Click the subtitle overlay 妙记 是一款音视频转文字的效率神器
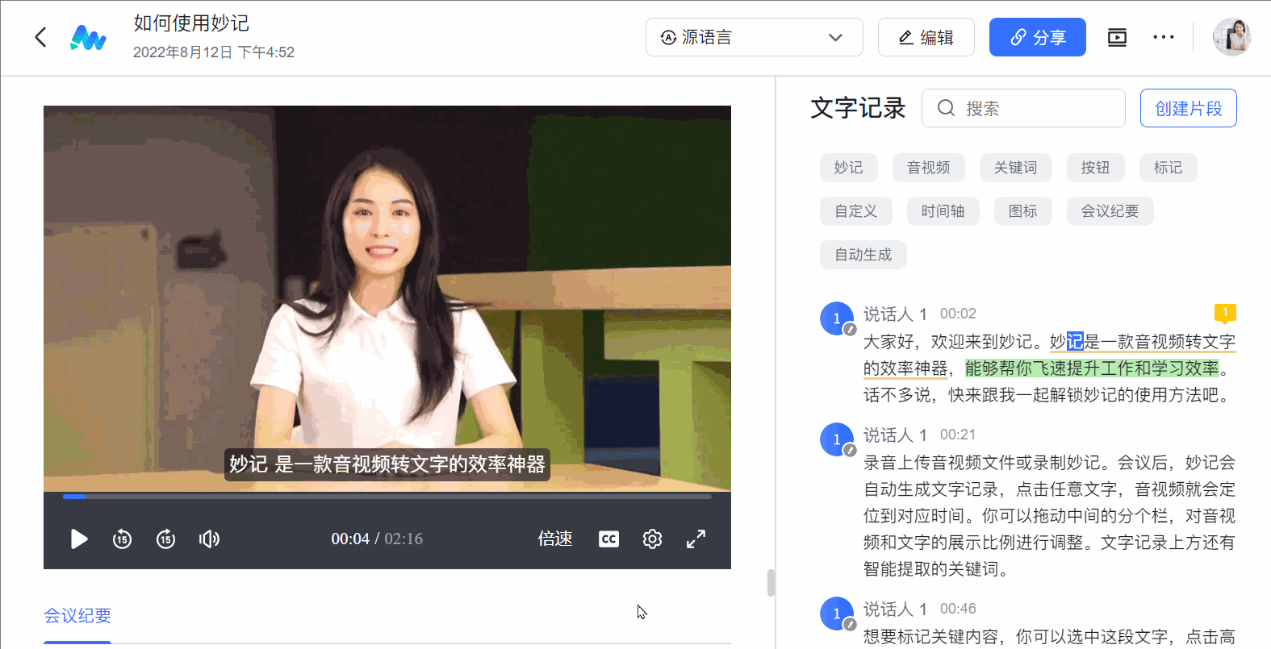 pos(387,464)
